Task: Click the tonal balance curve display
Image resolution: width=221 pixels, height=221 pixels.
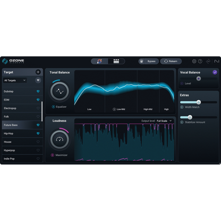Action: [x=124, y=91]
